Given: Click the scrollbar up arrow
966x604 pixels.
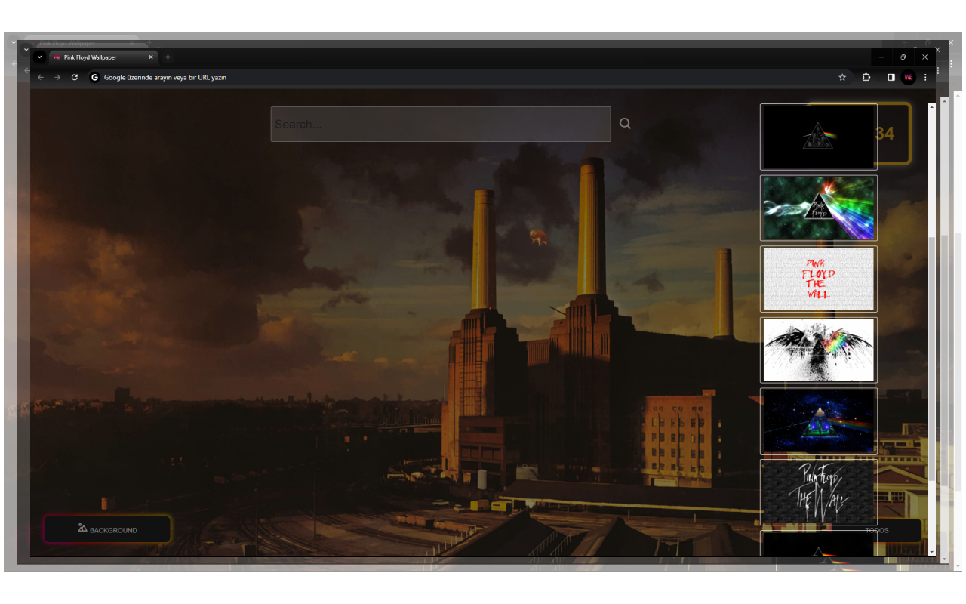Looking at the screenshot, I should pyautogui.click(x=931, y=106).
